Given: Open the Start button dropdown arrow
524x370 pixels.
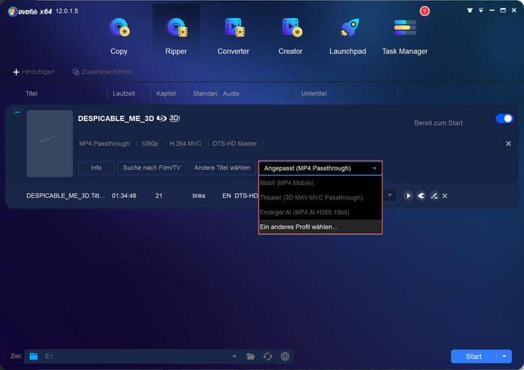Looking at the screenshot, I should (x=505, y=357).
